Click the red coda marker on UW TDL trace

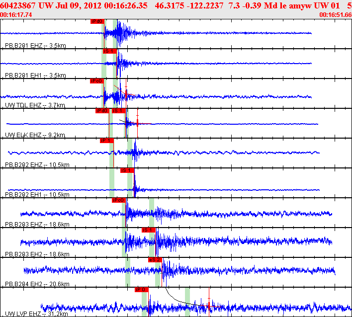point(126,93)
